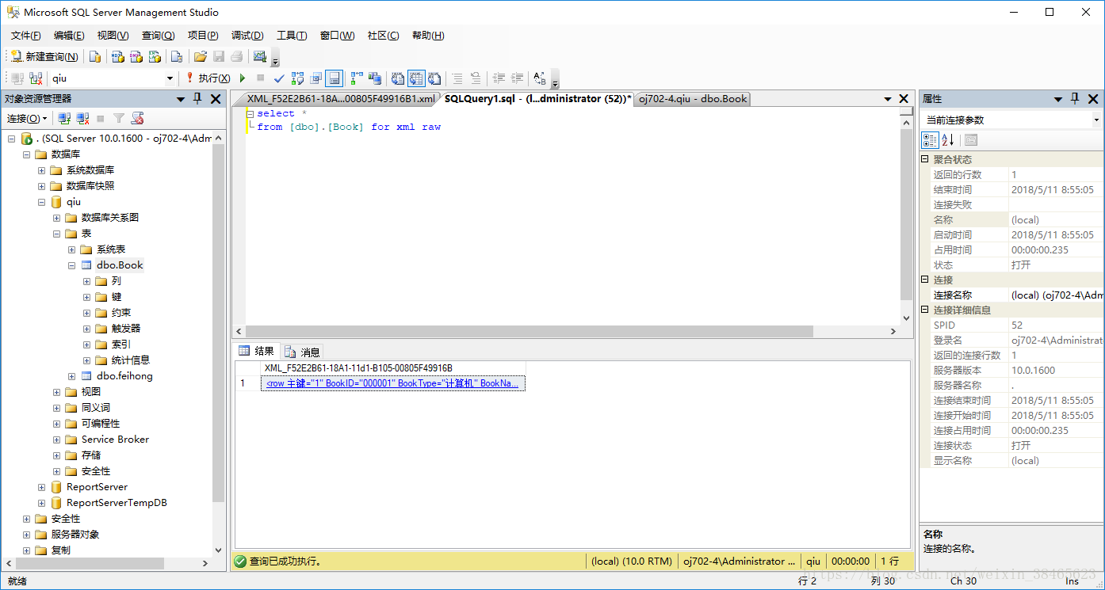Collapse the dbo.Book tree node
Screen dimensions: 1105x590
pos(72,265)
